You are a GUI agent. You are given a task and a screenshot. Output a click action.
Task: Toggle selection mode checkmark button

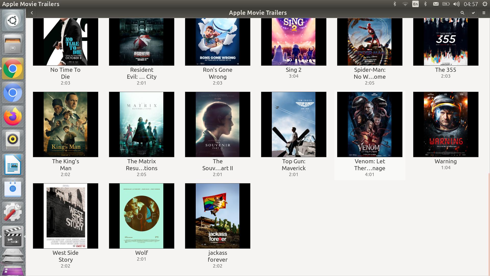(473, 13)
